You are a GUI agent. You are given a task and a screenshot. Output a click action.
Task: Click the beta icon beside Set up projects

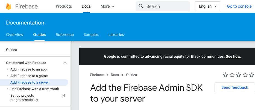coord(64,96)
